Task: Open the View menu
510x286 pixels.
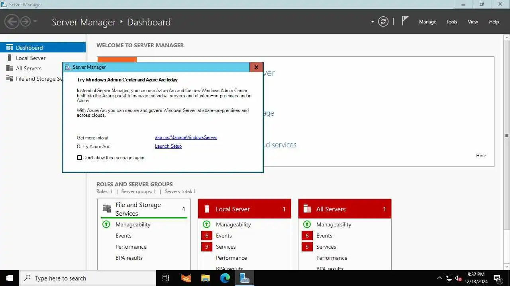Action: (473, 22)
